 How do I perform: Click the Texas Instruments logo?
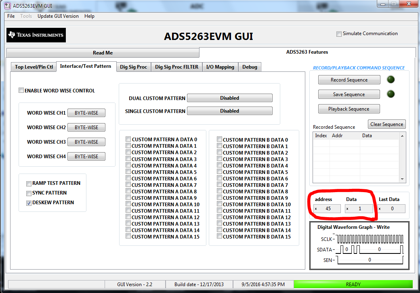pyautogui.click(x=36, y=35)
